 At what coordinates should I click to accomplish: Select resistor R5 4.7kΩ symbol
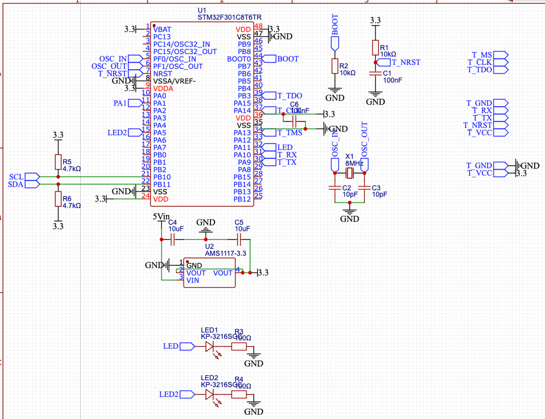(58, 162)
